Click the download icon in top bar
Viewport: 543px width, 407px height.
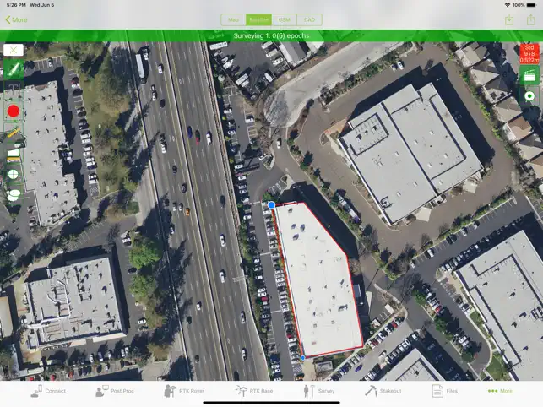click(x=509, y=19)
